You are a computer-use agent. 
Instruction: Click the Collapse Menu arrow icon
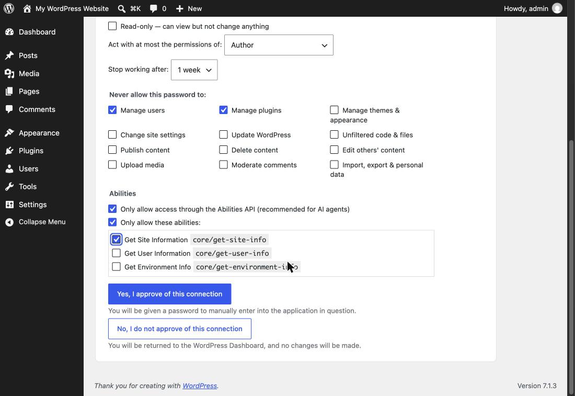click(x=9, y=222)
